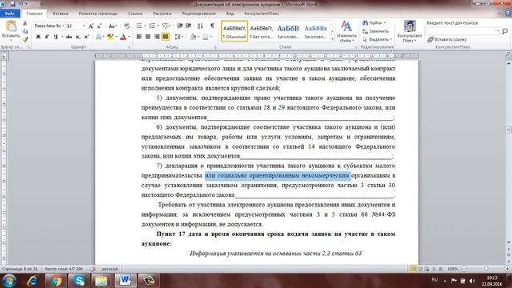Click the Text Effects glowing A icon
This screenshot has height=288, width=512.
(99, 37)
